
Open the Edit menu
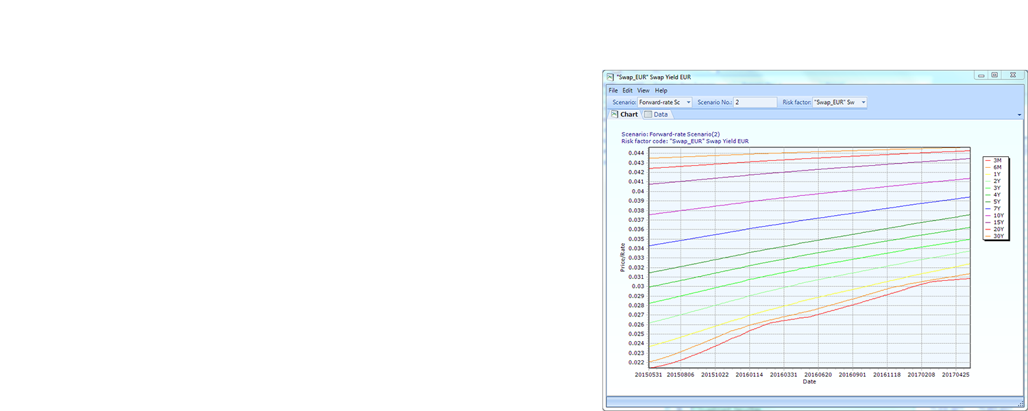[x=627, y=90]
